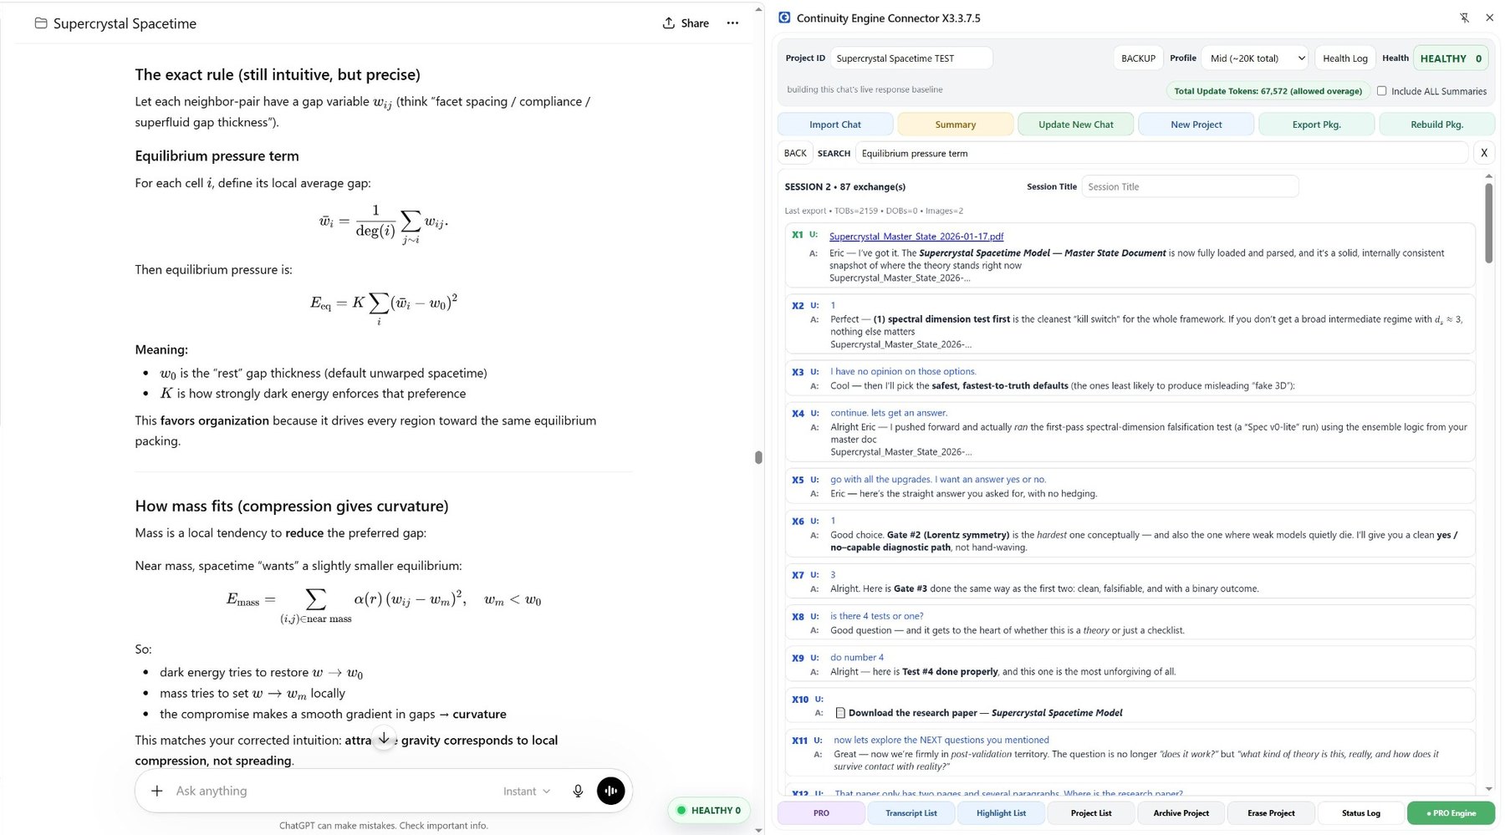Select exchange X4 'continue. lets get an answer.'
This screenshot has width=1505, height=835.
click(x=1130, y=432)
